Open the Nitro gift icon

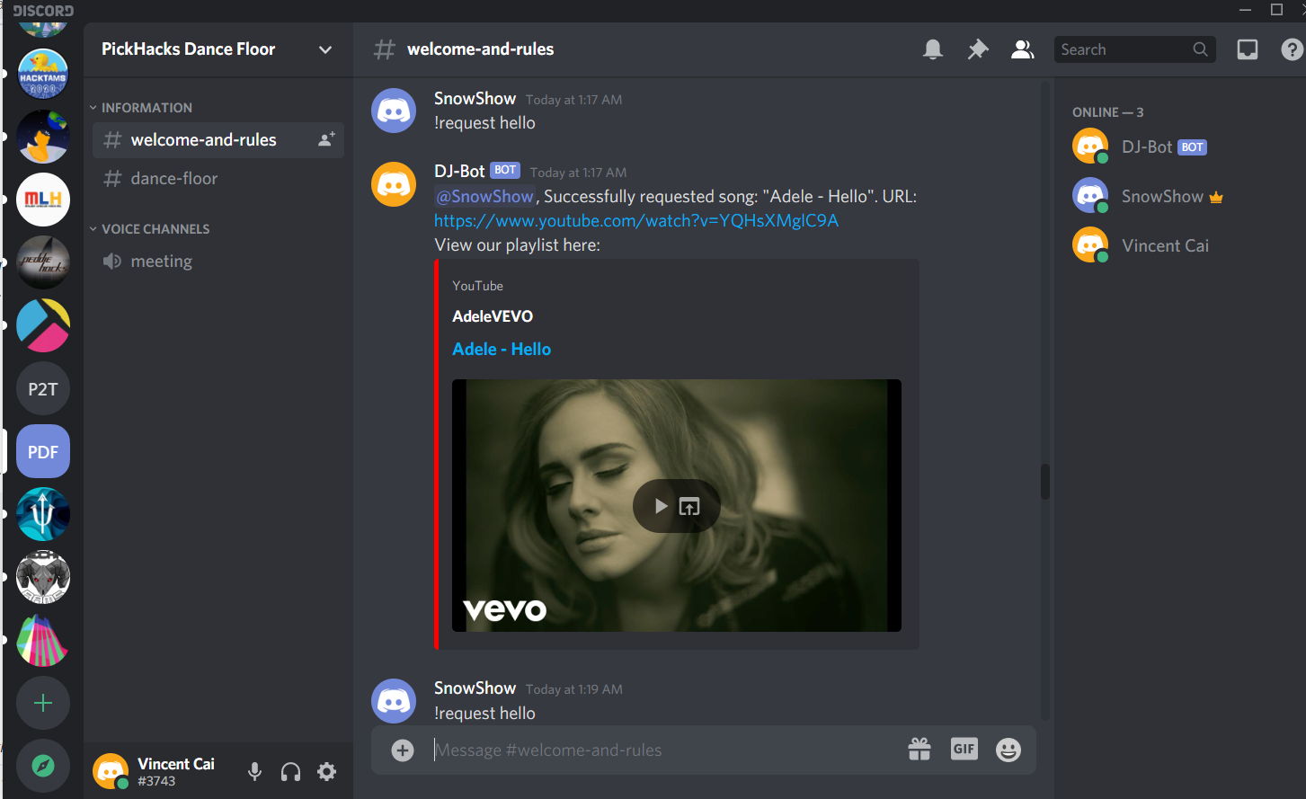[920, 749]
